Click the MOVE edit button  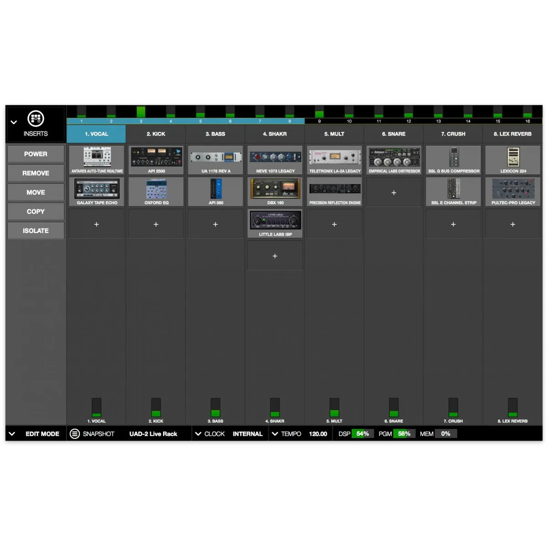[36, 193]
